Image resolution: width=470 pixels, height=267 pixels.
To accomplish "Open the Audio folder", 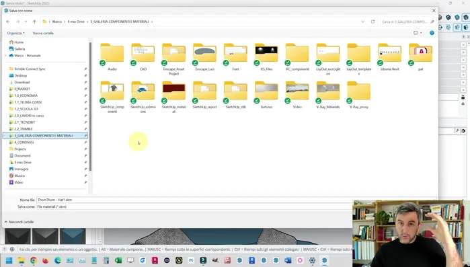I will [x=112, y=57].
